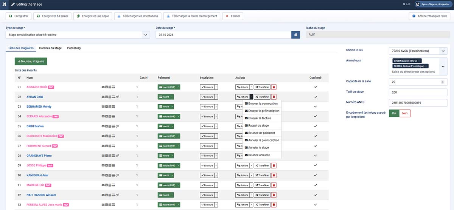
Task: Remove DALBIN Laurent (BAFM) tag via x
Action: (419, 60)
